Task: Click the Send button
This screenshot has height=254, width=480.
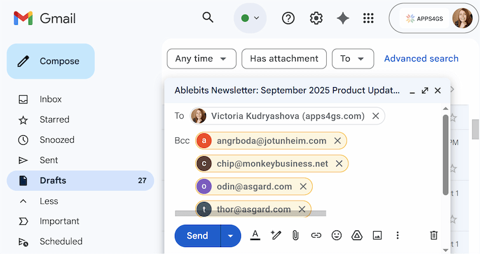Action: [197, 236]
